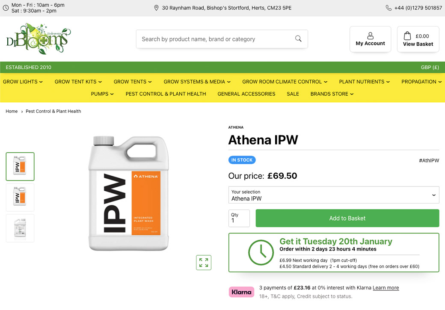The height and width of the screenshot is (310, 445).
Task: Open My Account via the person icon
Action: coord(371,36)
